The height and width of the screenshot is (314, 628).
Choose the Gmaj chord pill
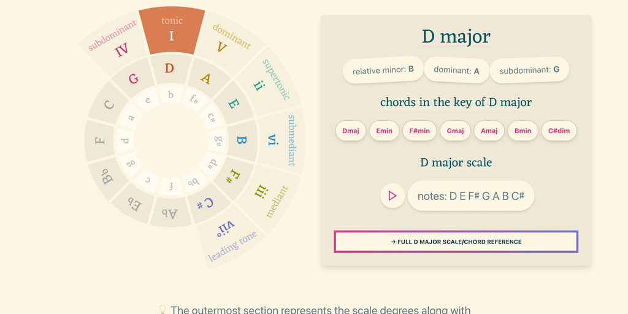[x=455, y=131]
